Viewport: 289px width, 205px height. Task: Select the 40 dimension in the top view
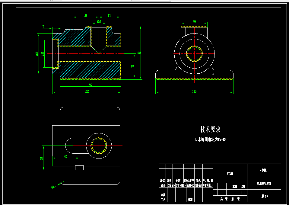click(66, 156)
